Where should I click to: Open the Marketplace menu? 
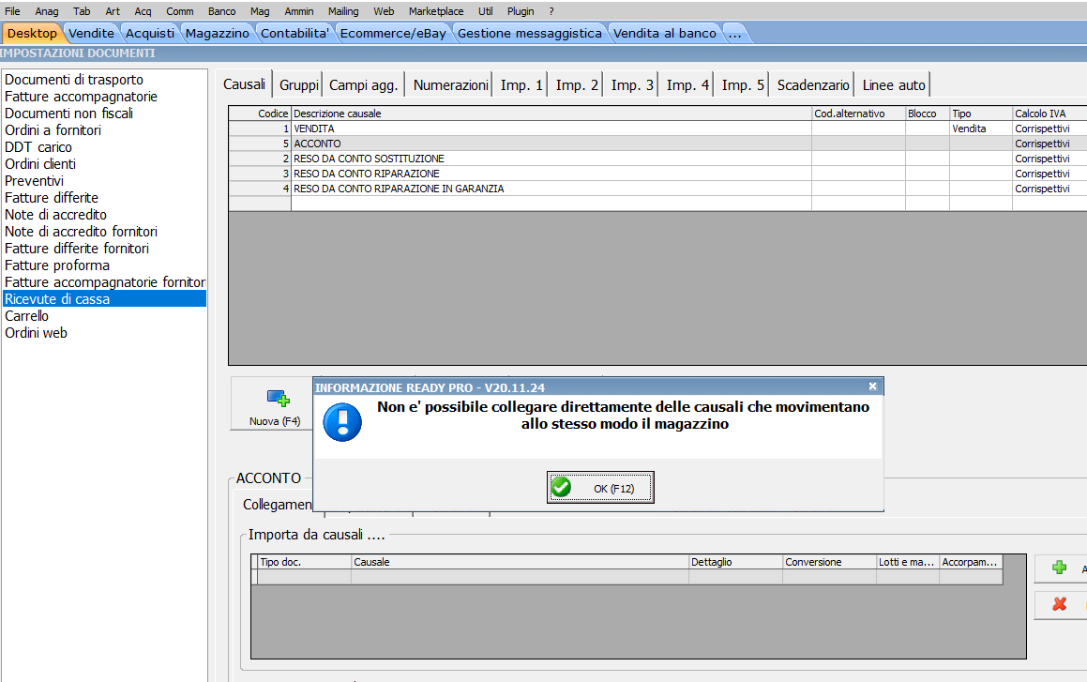(x=436, y=11)
